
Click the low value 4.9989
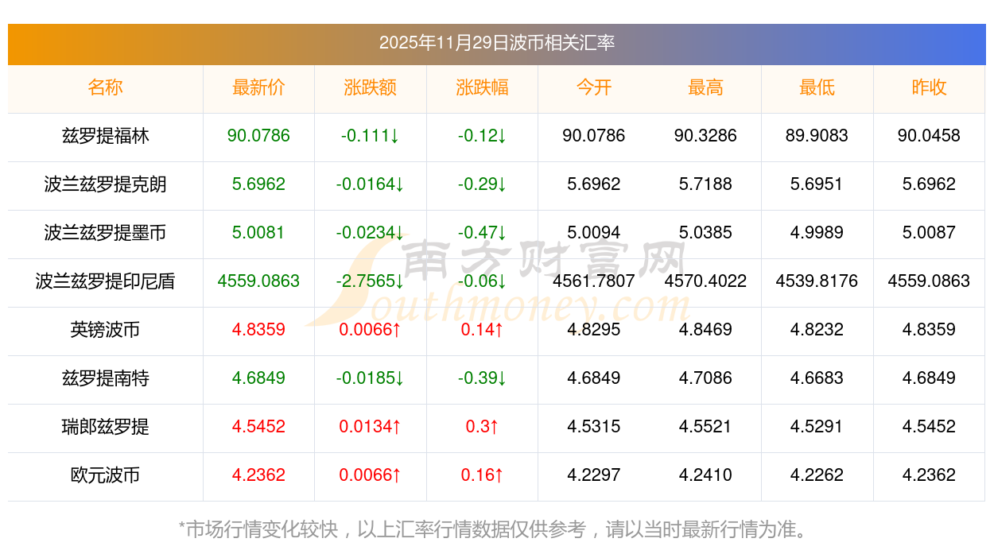[817, 233]
